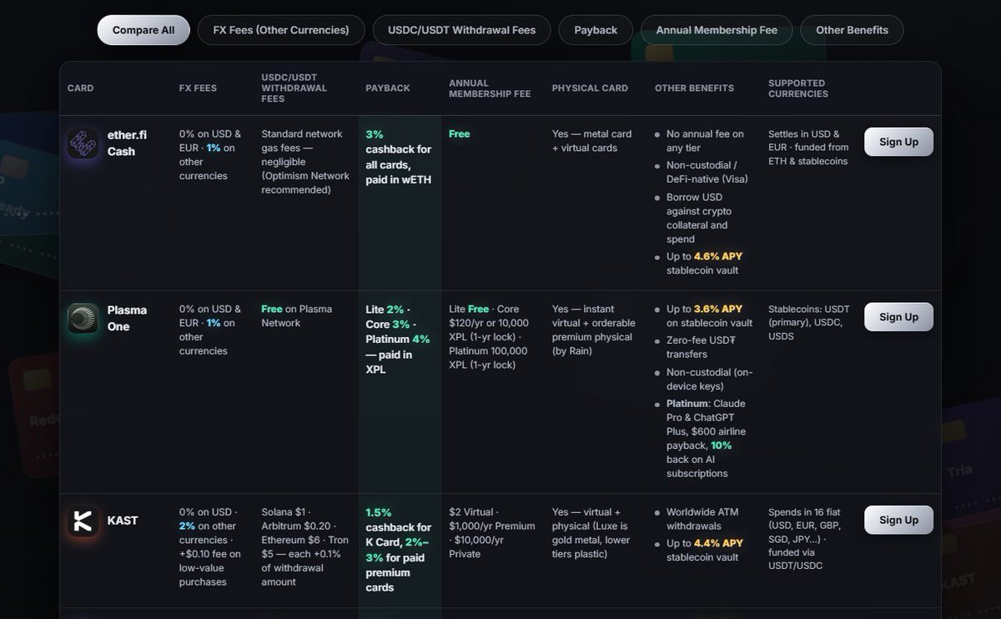1001x619 pixels.
Task: Click ether.fi's Free membership fee cell
Action: 459,133
